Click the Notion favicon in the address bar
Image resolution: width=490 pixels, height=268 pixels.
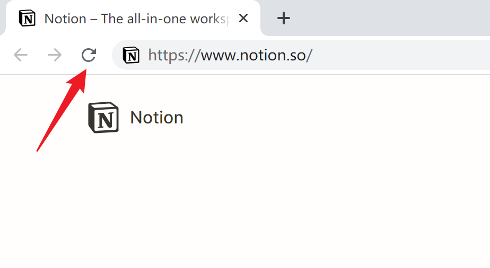point(131,55)
